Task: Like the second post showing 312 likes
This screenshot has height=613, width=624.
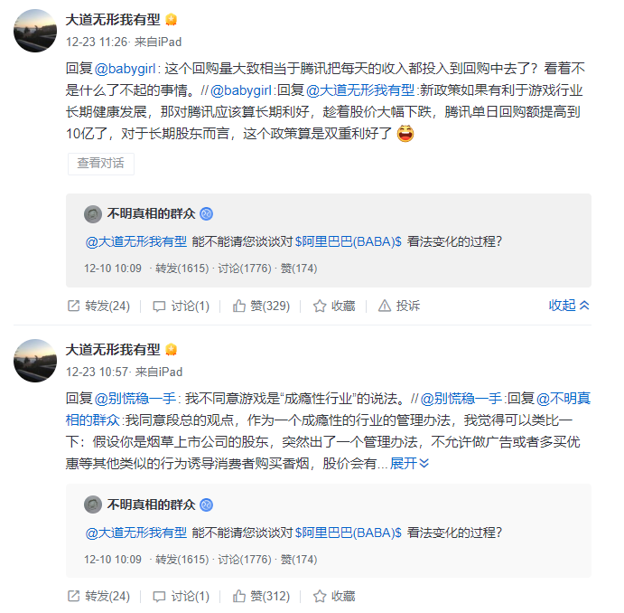Action: (x=239, y=596)
